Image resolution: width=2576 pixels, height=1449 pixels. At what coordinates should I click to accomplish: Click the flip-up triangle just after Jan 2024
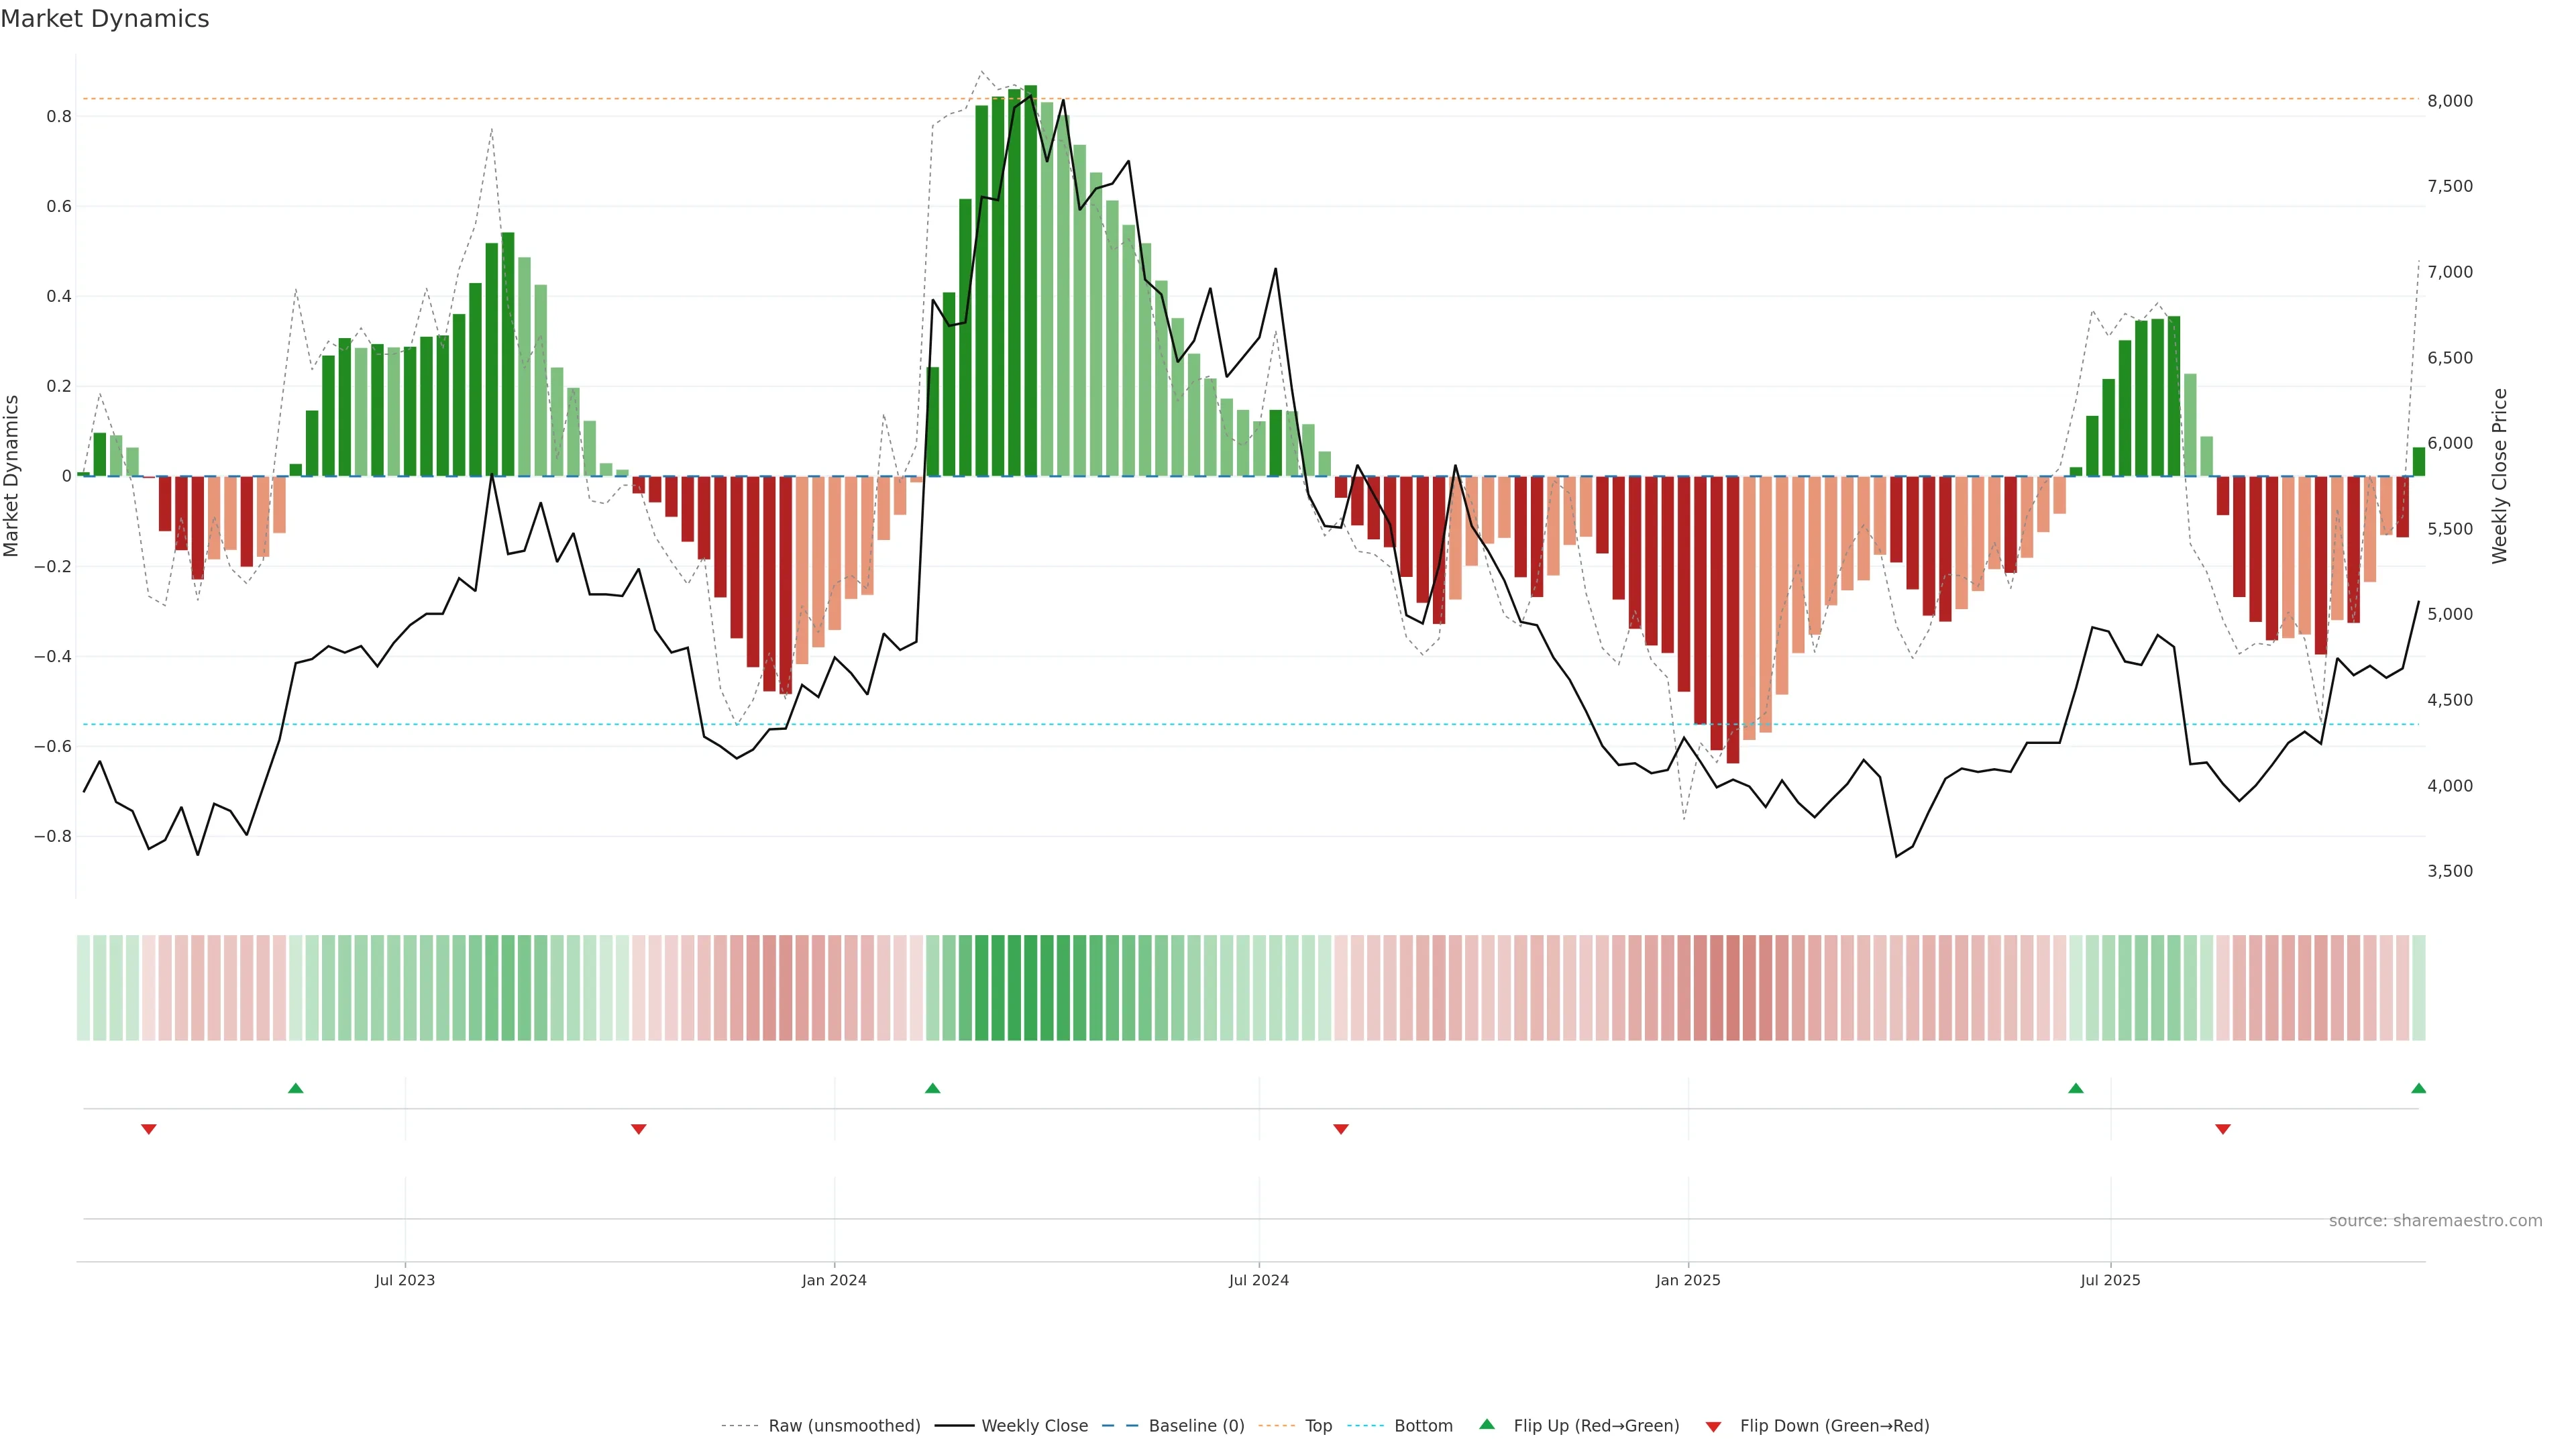tap(932, 1088)
